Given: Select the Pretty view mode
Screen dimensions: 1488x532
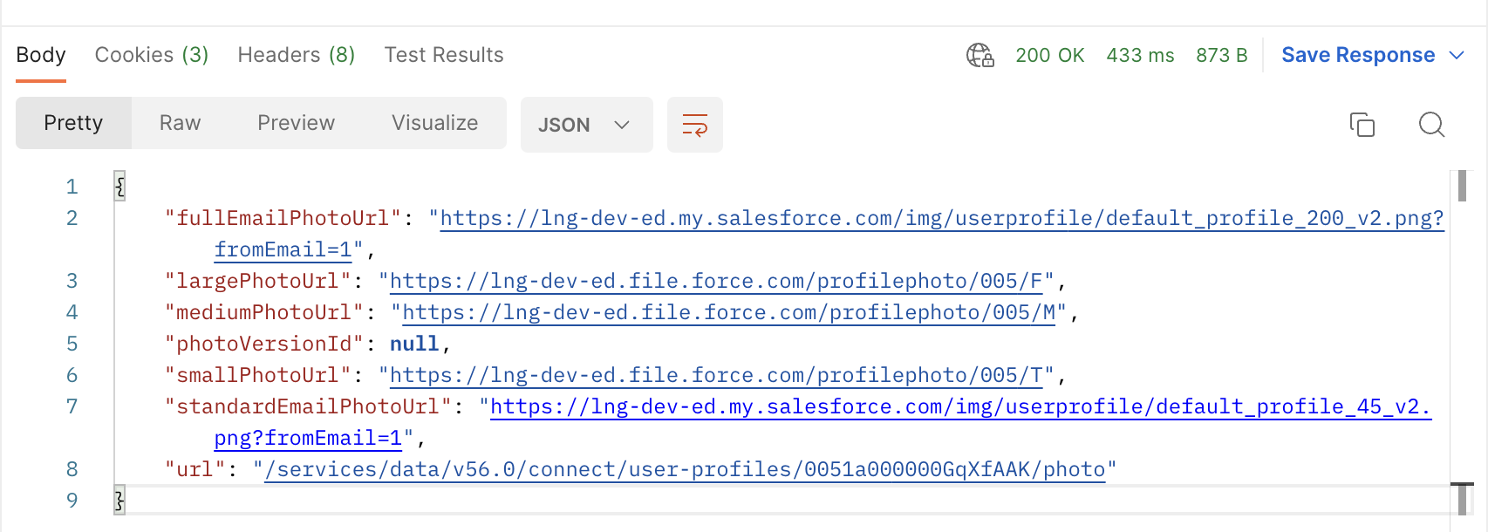Looking at the screenshot, I should click(73, 123).
